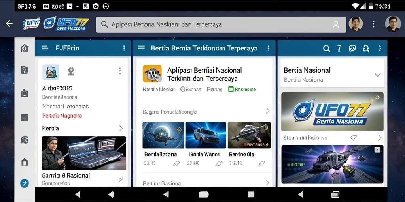Tap the square recents button in the navigation bar
The height and width of the screenshot is (202, 405).
click(251, 194)
